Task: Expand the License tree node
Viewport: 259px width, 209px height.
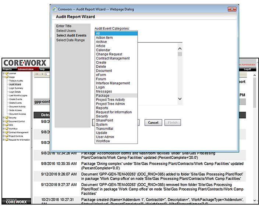Action: pos(3,73)
